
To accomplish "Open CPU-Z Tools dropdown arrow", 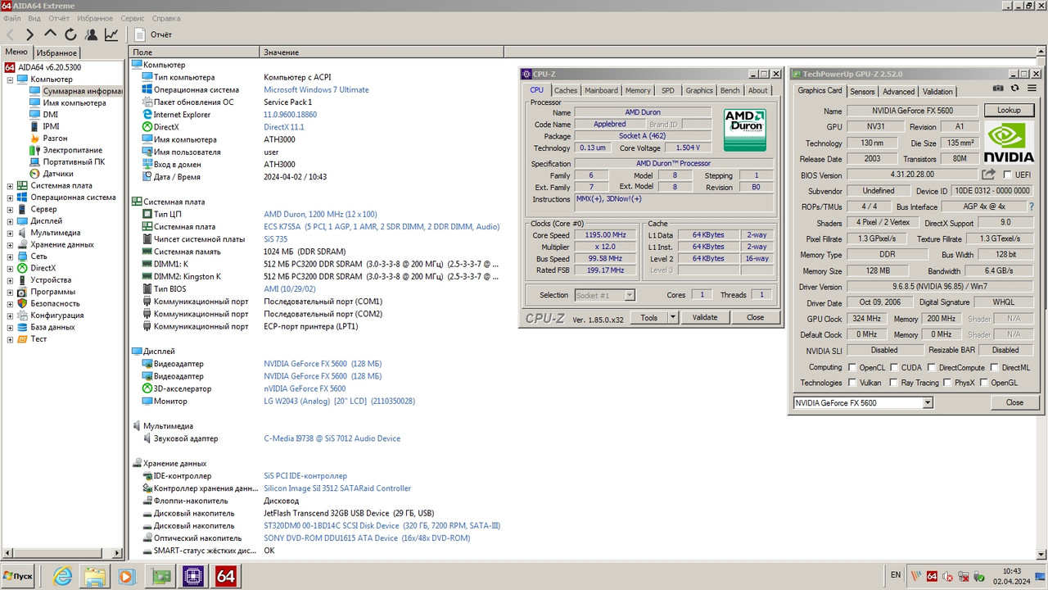I will (x=673, y=317).
